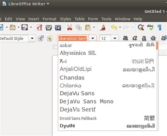
Task: Open the file folder icon
Action: pyautogui.click(x=13, y=27)
